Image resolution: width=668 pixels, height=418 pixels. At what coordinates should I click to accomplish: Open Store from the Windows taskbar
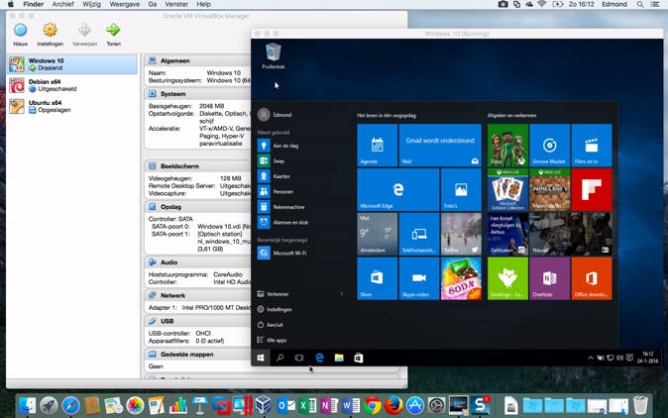[x=359, y=358]
